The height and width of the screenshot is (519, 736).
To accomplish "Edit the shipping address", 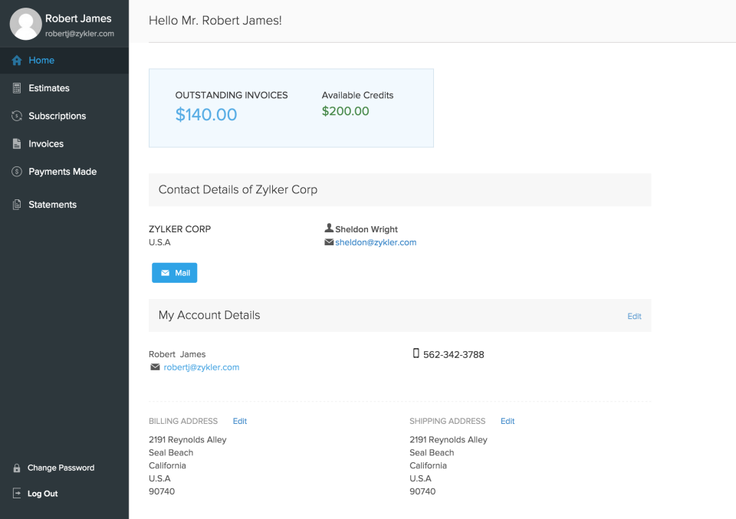I will pos(508,421).
